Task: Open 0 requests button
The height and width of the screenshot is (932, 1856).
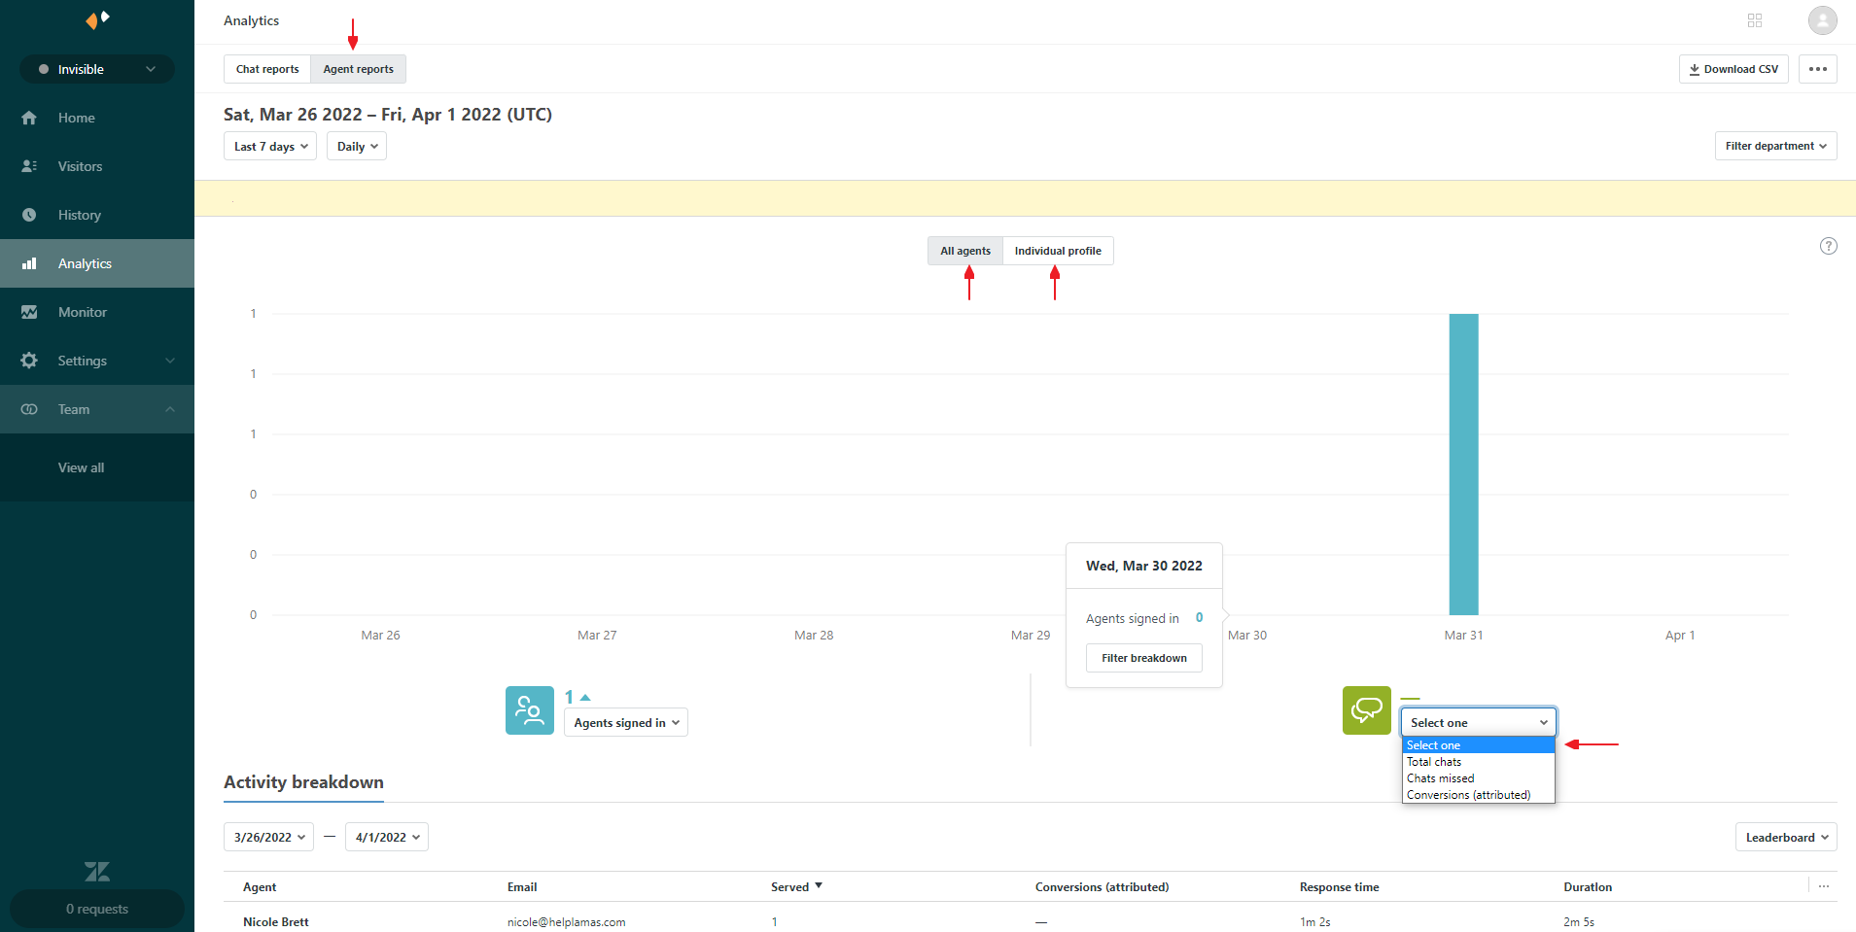Action: tap(97, 909)
